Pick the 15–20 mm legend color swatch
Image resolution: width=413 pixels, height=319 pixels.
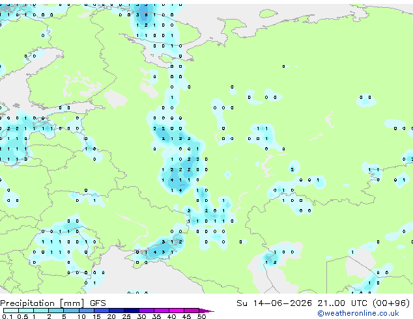102,311
